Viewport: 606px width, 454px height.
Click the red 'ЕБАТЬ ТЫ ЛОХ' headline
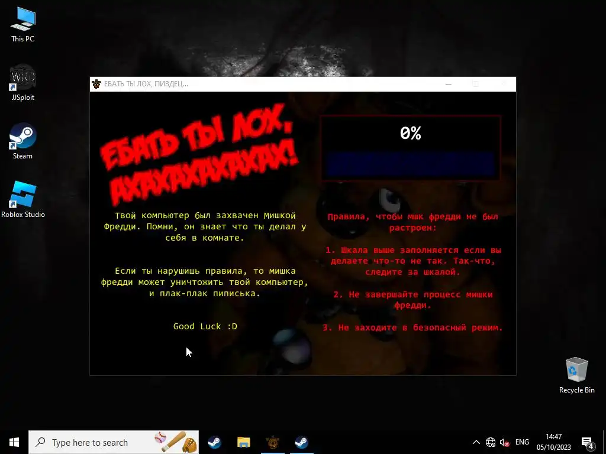coord(198,155)
